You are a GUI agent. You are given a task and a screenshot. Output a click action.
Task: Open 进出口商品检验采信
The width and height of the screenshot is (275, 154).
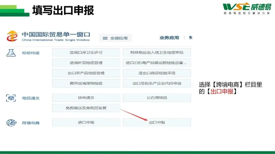pos(157,73)
